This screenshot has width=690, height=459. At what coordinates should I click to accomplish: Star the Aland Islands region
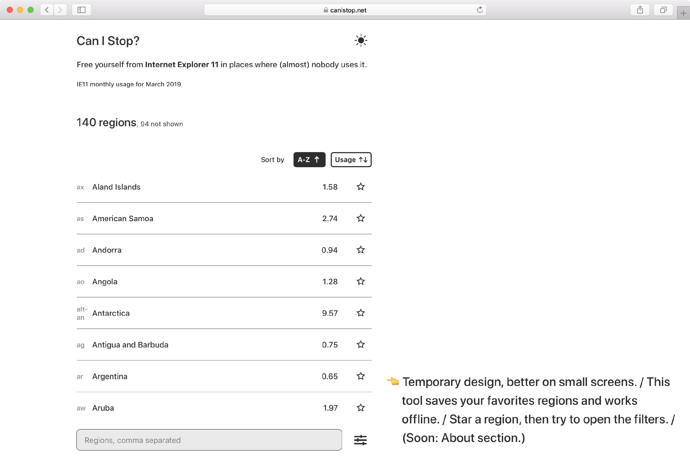(361, 187)
